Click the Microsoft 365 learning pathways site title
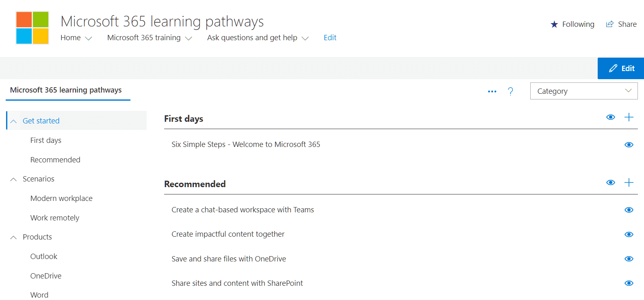This screenshot has width=644, height=300. click(x=162, y=22)
